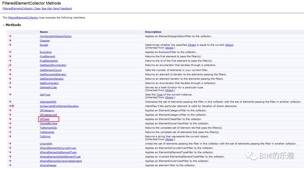Open ContainedInDesignOption method

point(56,36)
